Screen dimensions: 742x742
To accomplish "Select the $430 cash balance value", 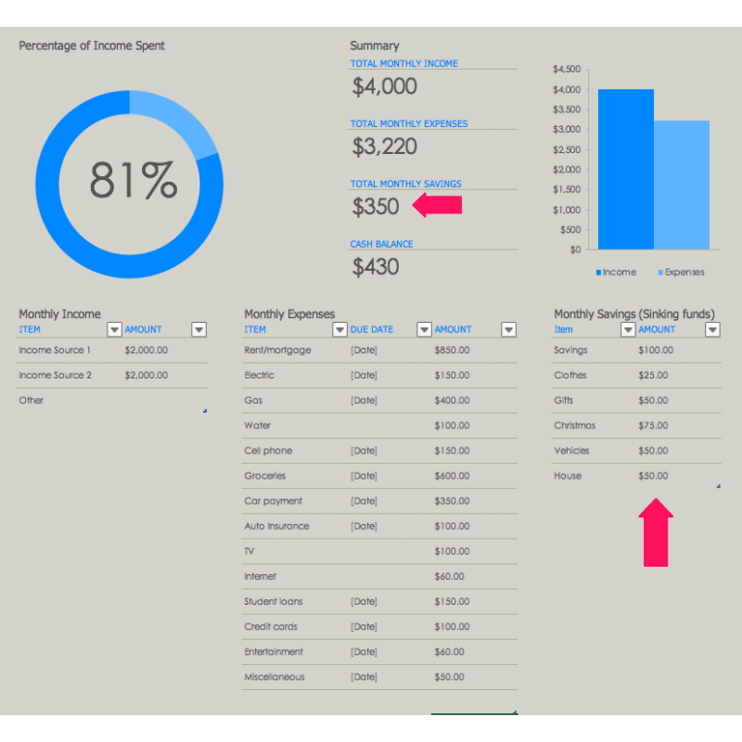I will (x=376, y=267).
